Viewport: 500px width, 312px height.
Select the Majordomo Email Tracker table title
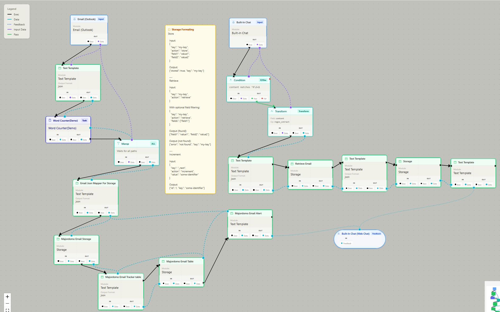[x=123, y=277]
